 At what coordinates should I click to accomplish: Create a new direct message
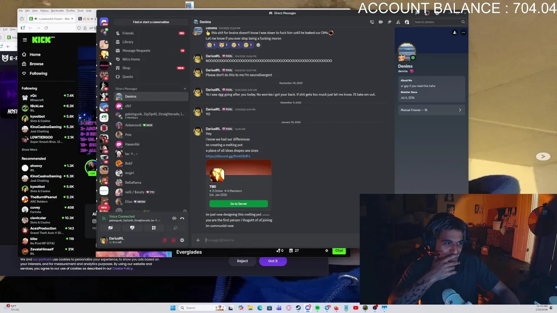tap(185, 89)
